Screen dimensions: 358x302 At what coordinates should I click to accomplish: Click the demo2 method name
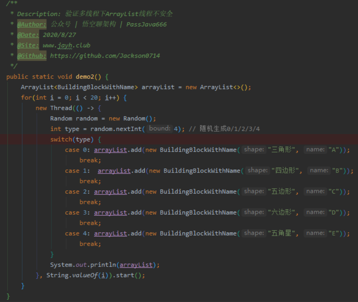[x=85, y=76]
